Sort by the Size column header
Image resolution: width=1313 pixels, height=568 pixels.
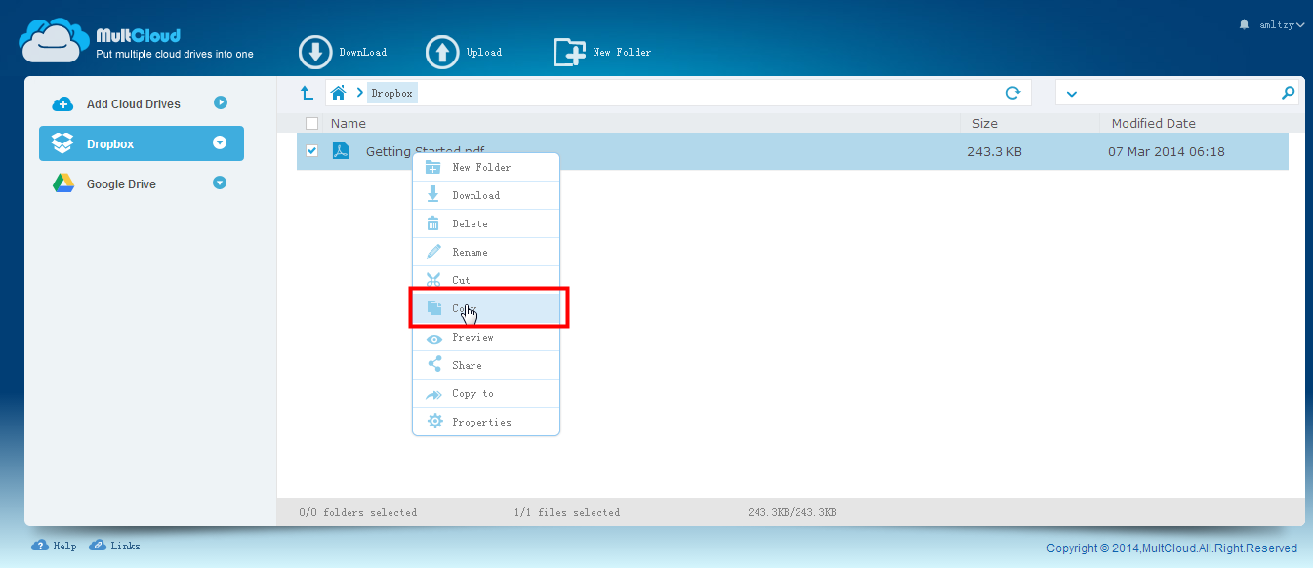pos(985,123)
